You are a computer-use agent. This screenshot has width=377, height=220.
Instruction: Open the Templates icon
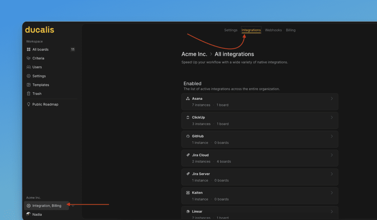click(x=29, y=85)
